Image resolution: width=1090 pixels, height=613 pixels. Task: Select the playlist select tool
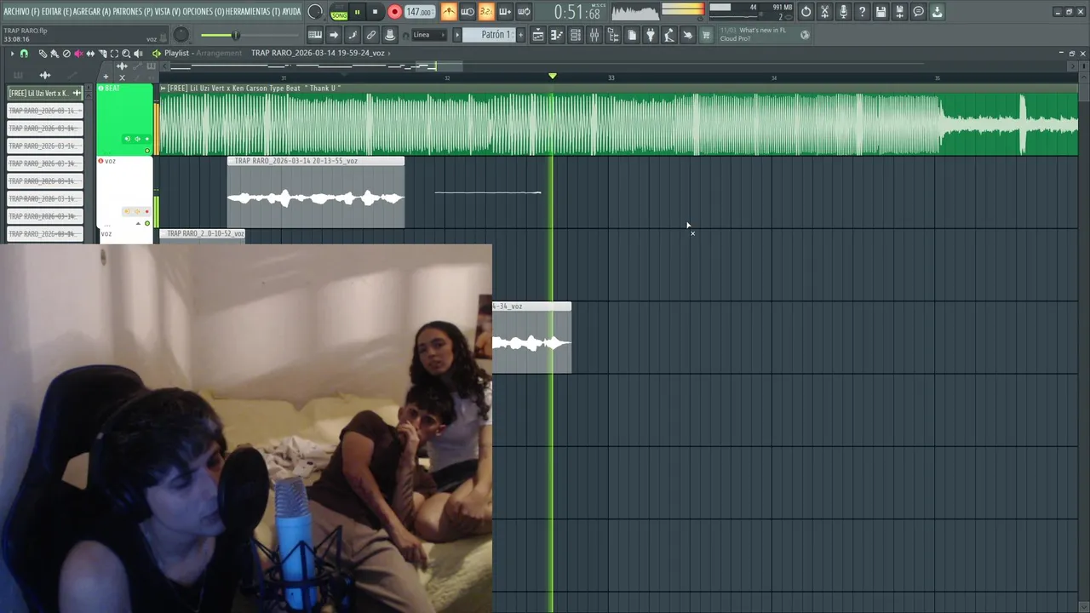pos(114,54)
